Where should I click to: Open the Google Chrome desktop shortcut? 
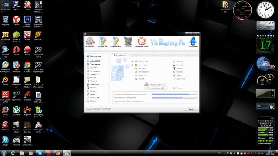[x=27, y=67]
